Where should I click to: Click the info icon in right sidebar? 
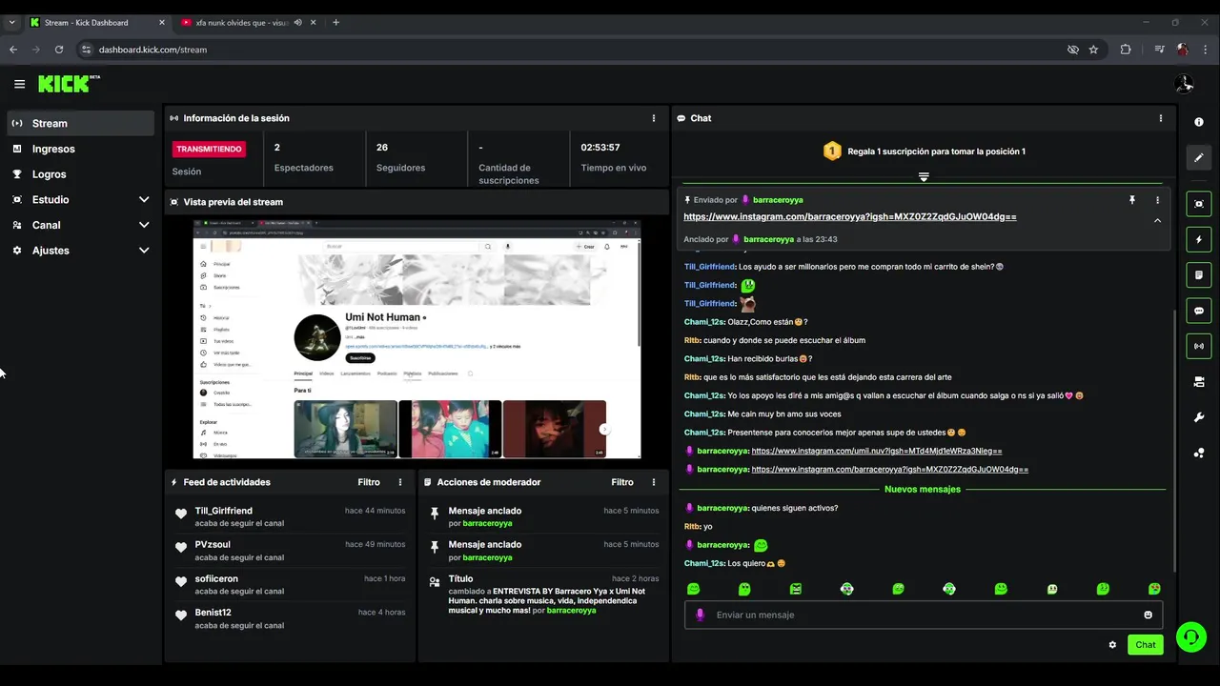pyautogui.click(x=1199, y=122)
